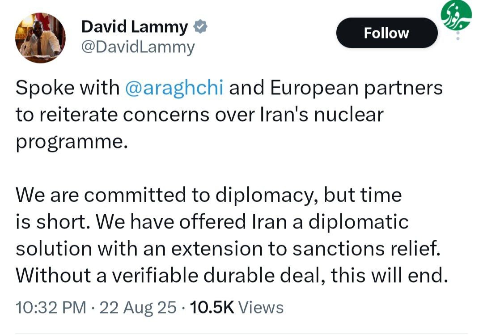Click the word Views beside the count
This screenshot has width=483, height=335.
coord(261,308)
